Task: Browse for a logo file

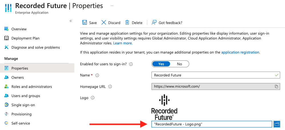Action: (x=276, y=124)
